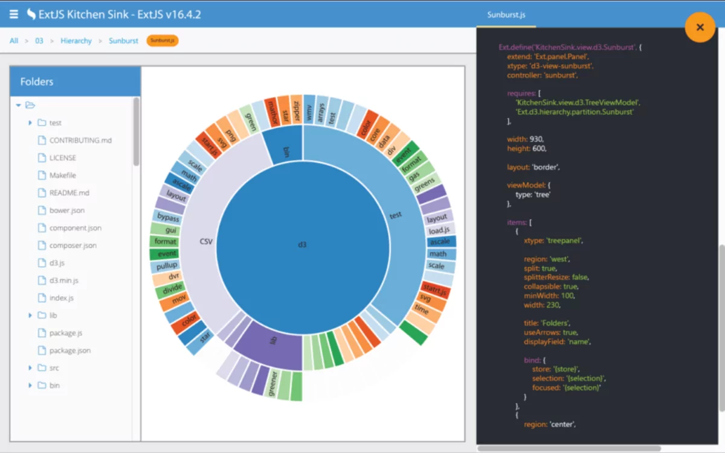Expand the test folder node
This screenshot has height=453, width=725.
(x=30, y=122)
